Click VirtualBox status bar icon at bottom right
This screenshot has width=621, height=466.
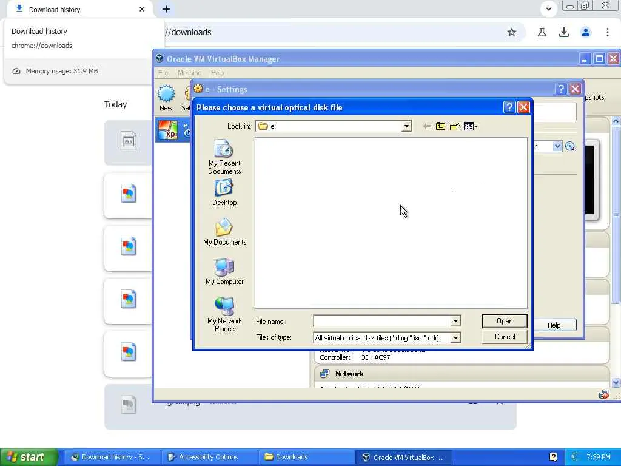pyautogui.click(x=603, y=394)
